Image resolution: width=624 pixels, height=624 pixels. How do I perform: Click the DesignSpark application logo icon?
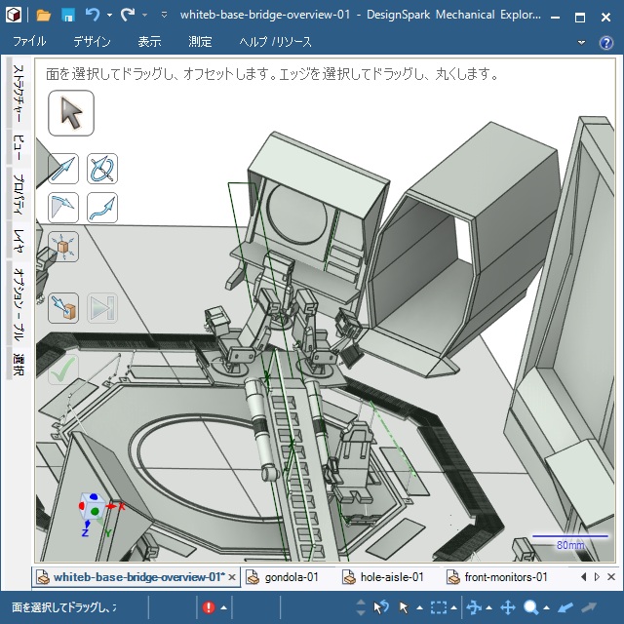tap(14, 16)
